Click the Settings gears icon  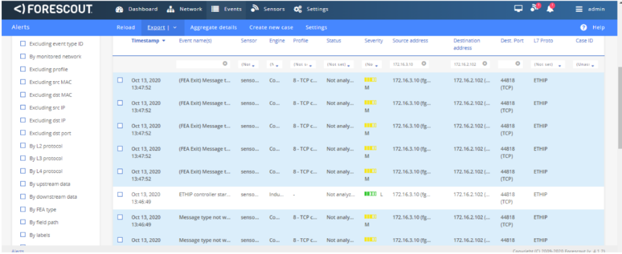point(298,9)
